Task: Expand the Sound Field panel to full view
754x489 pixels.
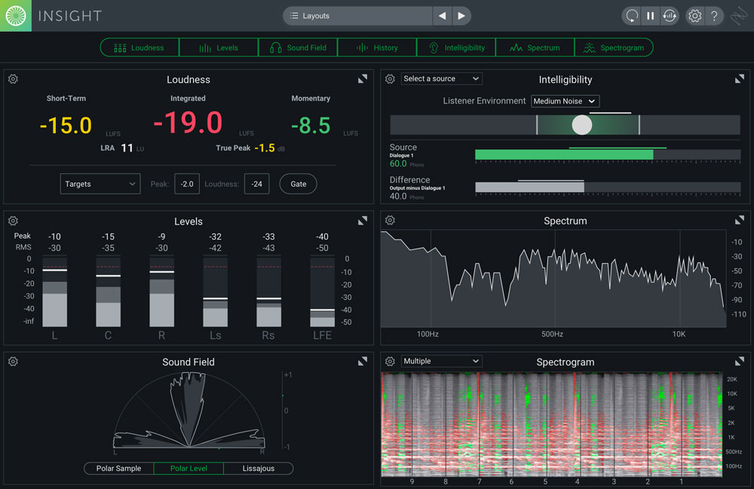Action: click(x=363, y=361)
